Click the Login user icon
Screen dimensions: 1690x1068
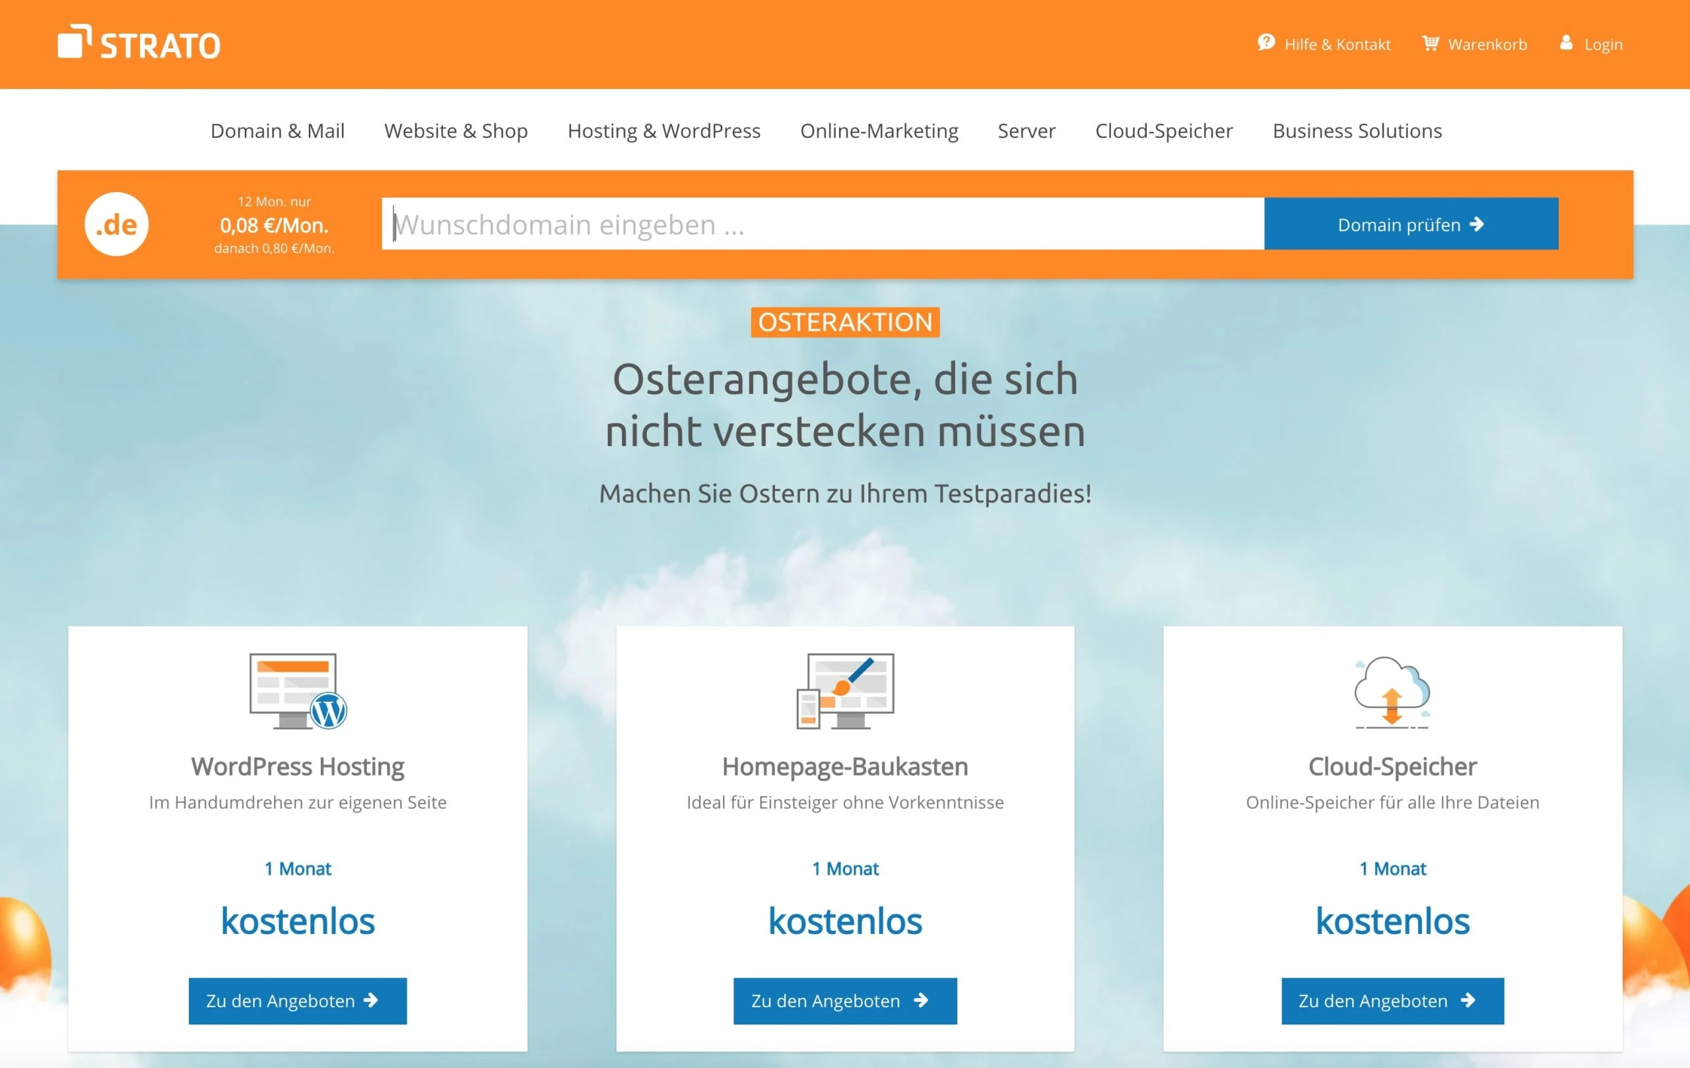tap(1566, 43)
